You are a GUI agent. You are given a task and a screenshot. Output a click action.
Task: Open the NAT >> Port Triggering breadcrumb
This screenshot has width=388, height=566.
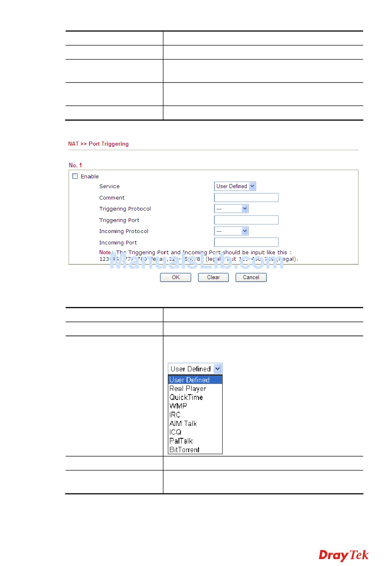(x=98, y=144)
